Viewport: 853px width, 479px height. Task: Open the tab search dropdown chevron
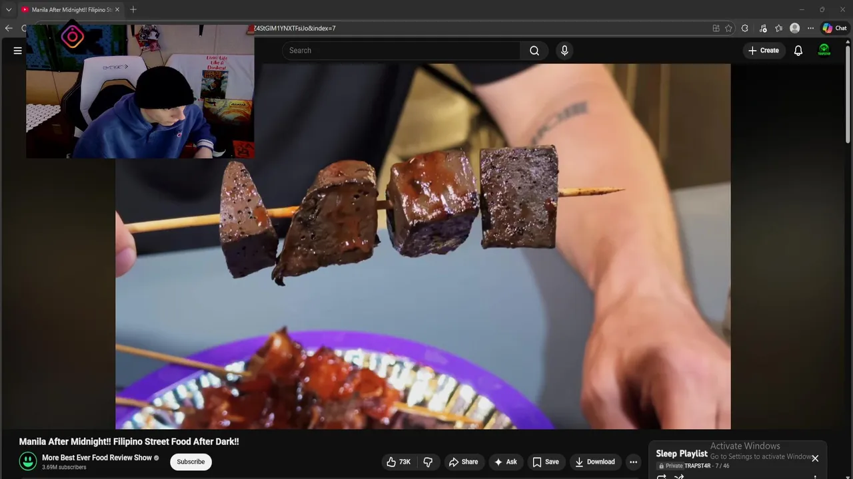coord(9,9)
